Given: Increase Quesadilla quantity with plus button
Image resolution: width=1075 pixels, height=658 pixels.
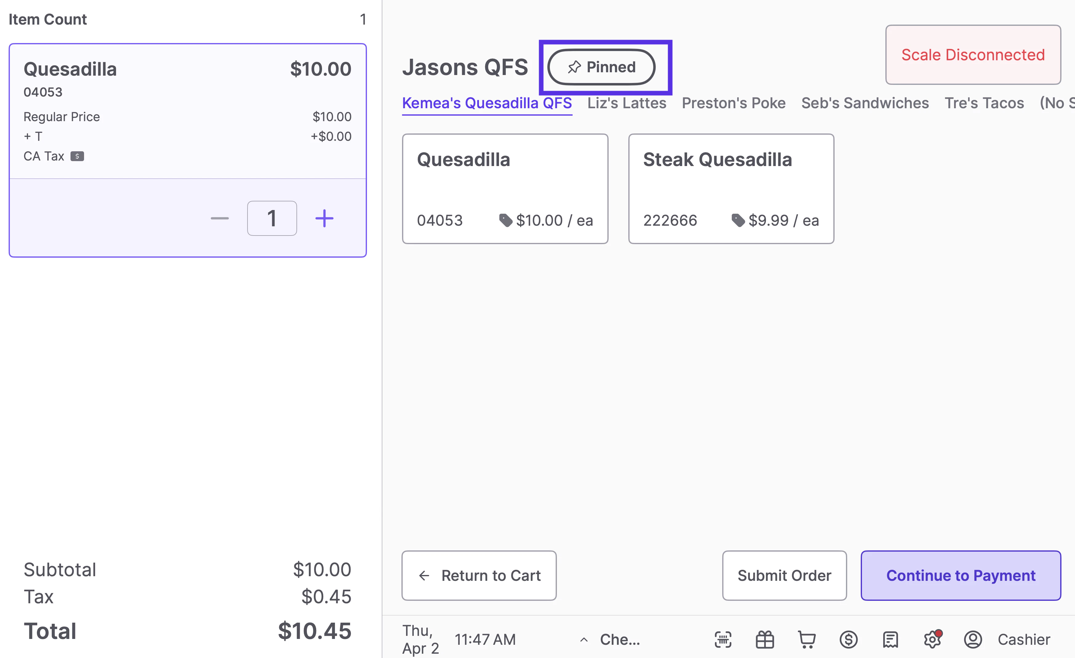Looking at the screenshot, I should tap(324, 218).
